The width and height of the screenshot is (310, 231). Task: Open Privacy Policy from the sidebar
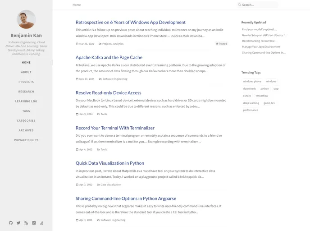(x=26, y=140)
